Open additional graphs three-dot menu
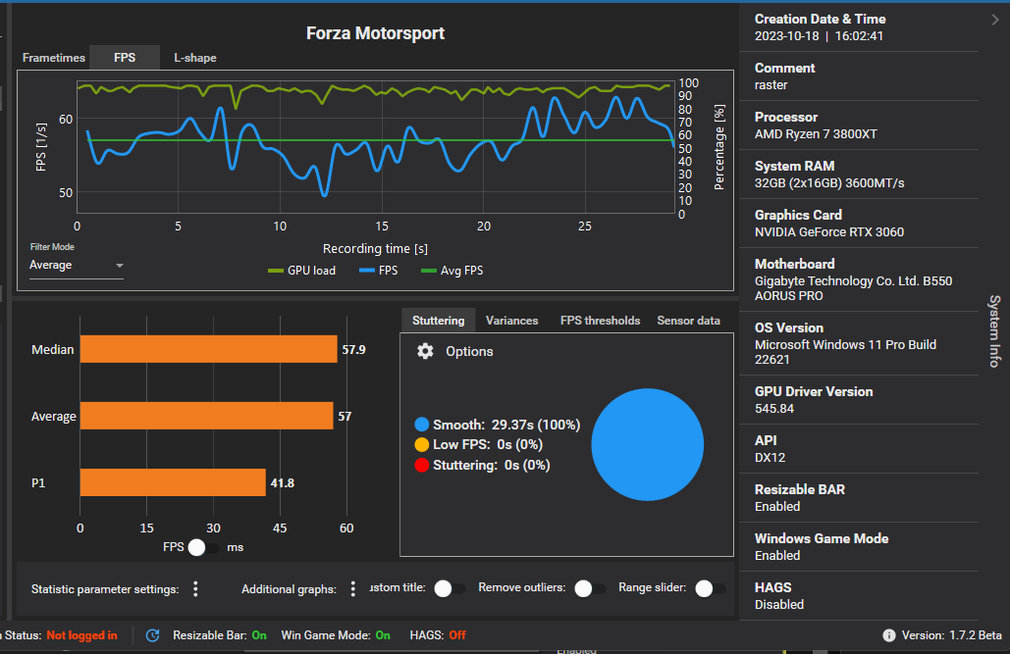This screenshot has height=654, width=1010. coord(353,589)
